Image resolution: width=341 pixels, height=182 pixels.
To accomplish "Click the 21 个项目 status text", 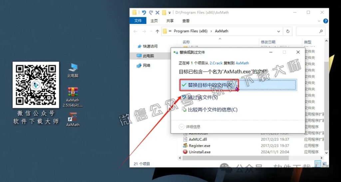I will click(142, 164).
